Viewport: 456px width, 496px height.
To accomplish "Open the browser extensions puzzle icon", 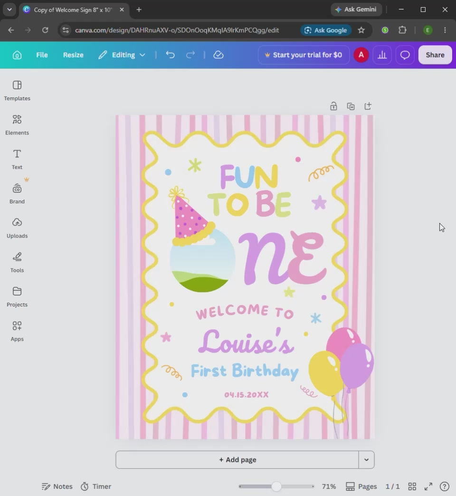I will point(402,30).
